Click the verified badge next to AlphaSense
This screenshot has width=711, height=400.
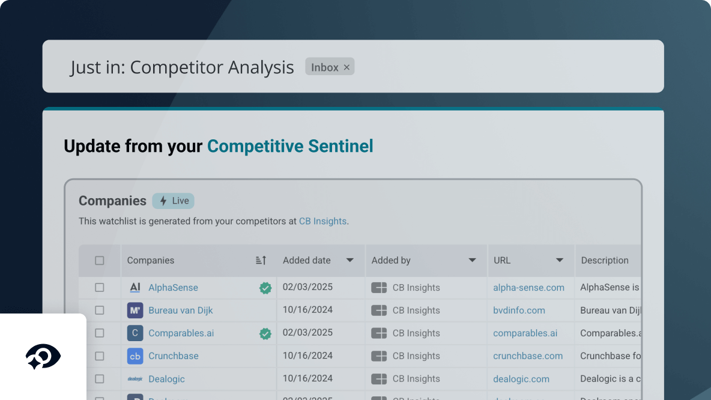[x=265, y=288]
